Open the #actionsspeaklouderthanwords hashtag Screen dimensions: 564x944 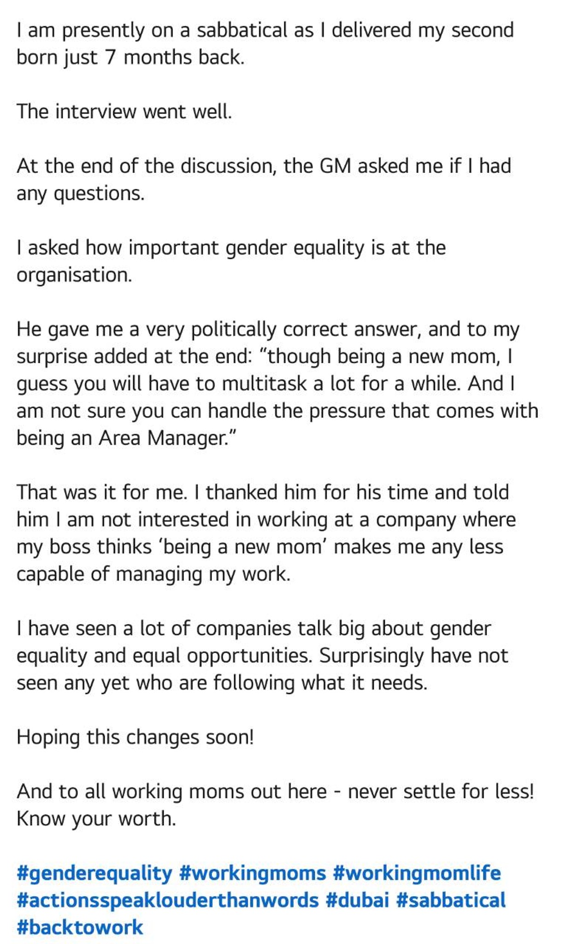168,901
